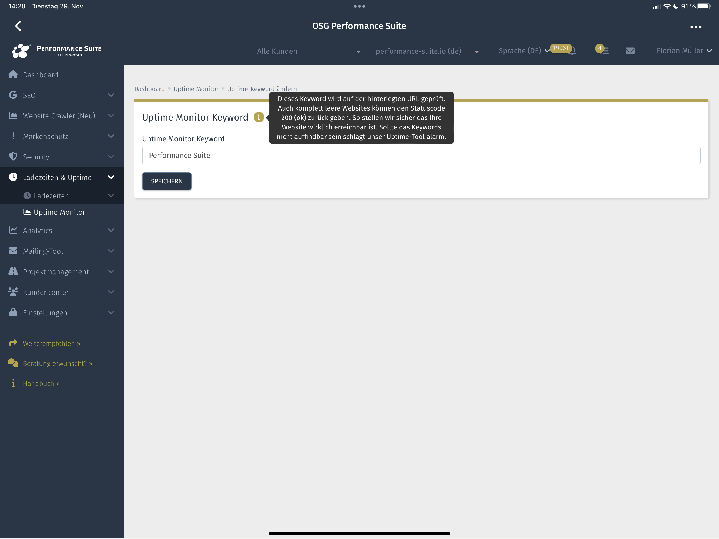Click the Dashboard home icon in sidebar

[13, 75]
